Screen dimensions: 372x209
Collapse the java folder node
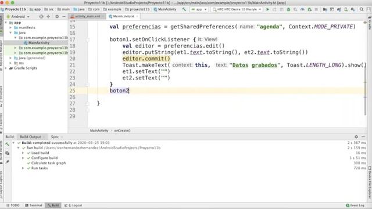tap(10, 33)
